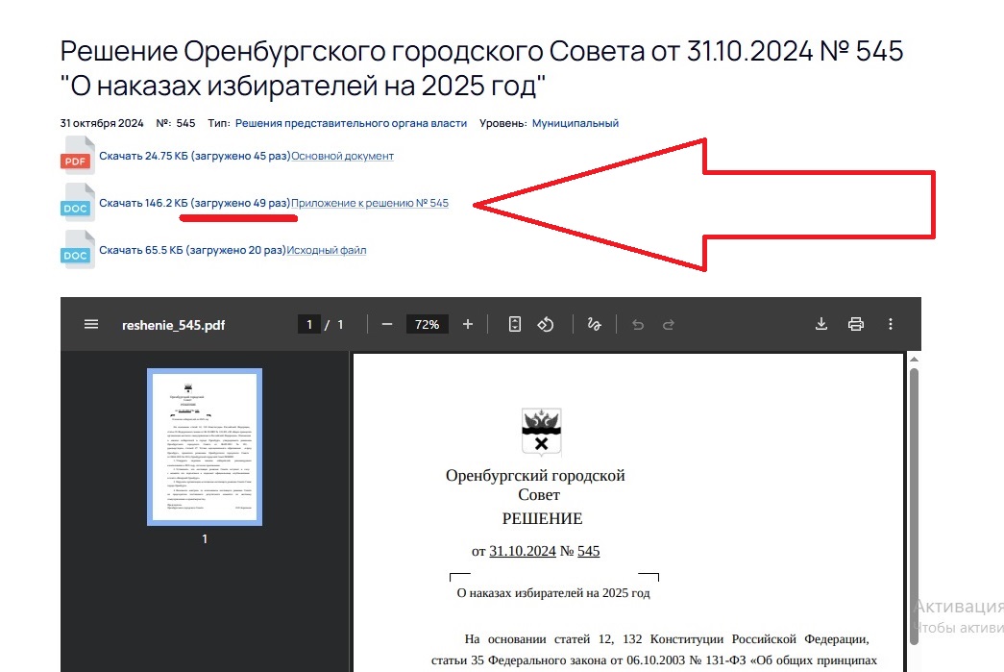Open Приложение к решению № 545 link
The width and height of the screenshot is (1004, 672).
[x=370, y=203]
